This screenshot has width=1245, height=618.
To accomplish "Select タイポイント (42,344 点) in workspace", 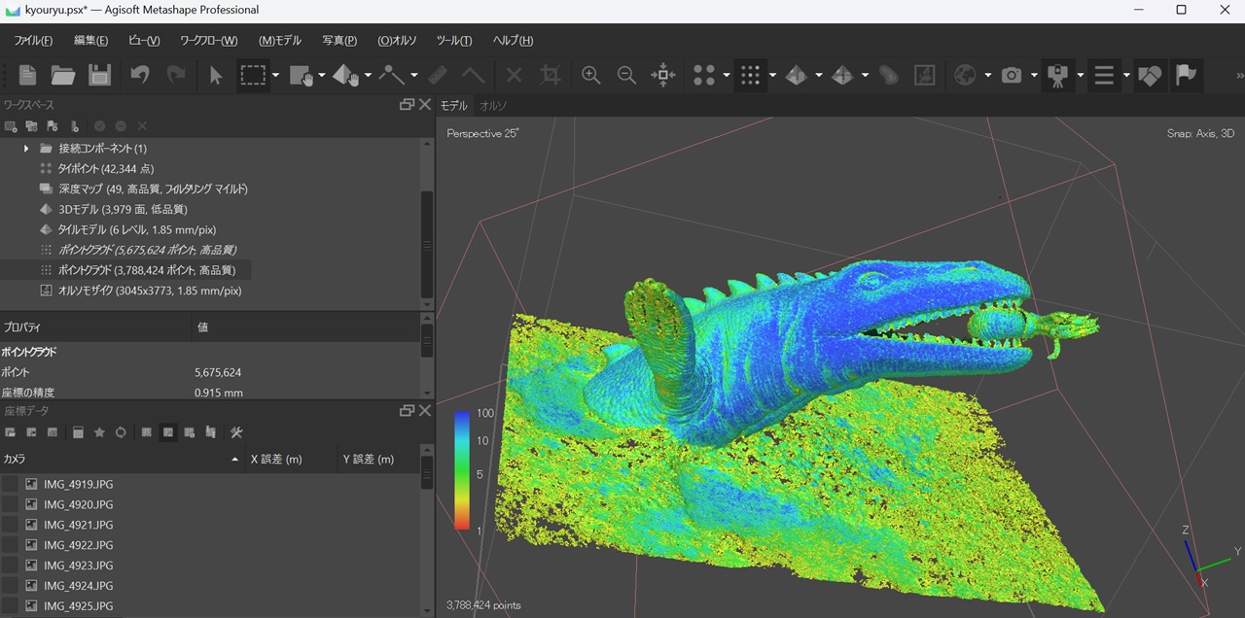I will pos(105,169).
